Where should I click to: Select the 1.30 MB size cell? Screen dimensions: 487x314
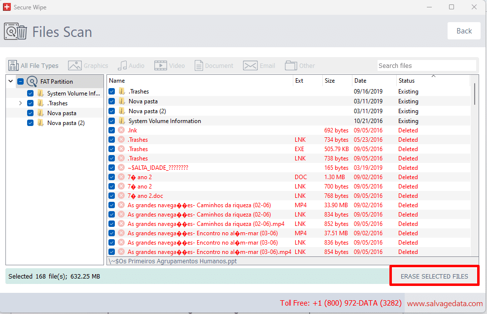[x=335, y=177]
